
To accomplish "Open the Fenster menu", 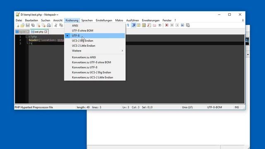I will point(167,20).
